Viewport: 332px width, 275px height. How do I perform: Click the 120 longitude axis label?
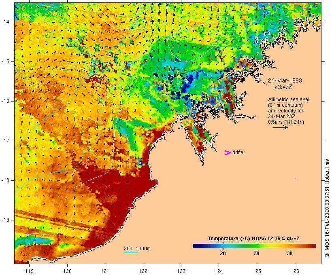tap(67, 271)
